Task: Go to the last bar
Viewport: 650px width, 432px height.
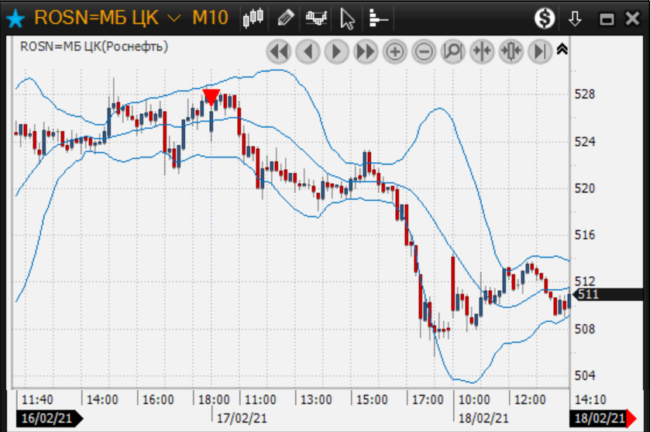Action: [540, 52]
